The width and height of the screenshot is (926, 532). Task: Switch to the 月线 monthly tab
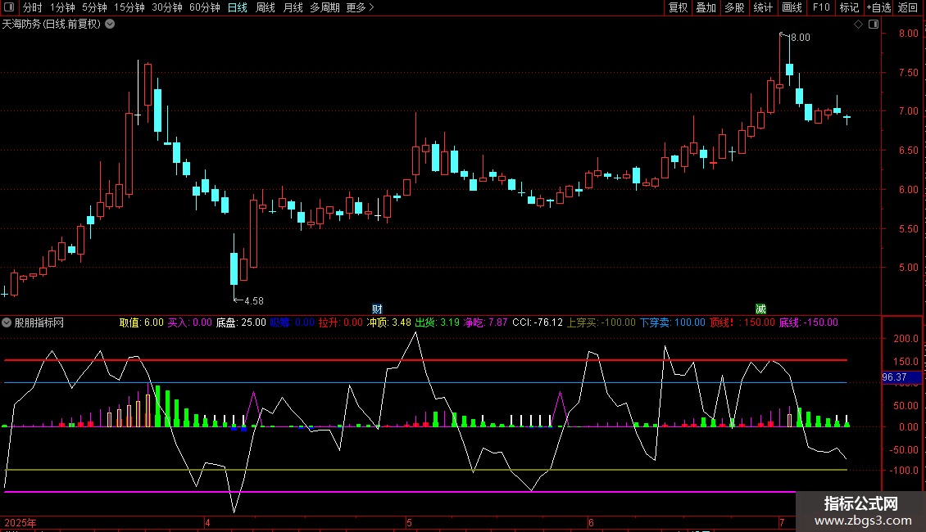[x=293, y=7]
